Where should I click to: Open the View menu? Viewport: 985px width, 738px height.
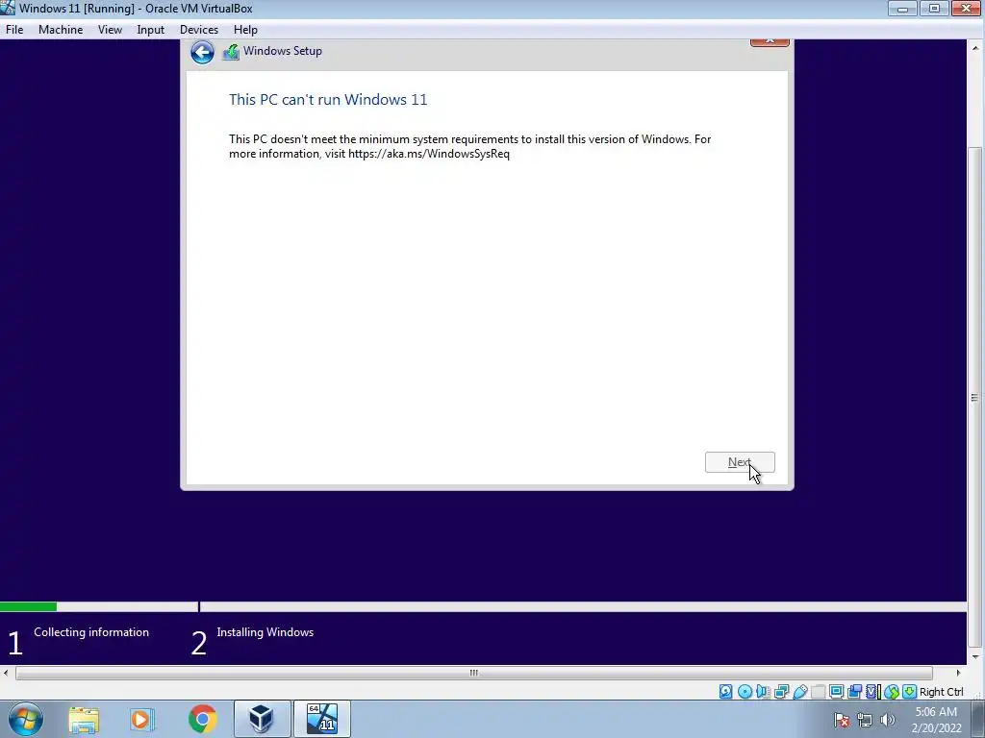110,30
